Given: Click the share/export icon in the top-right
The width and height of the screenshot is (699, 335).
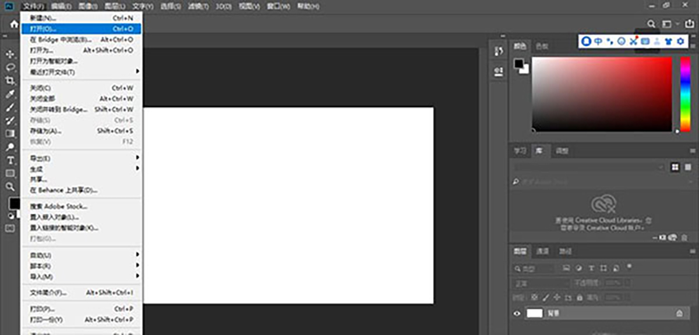Looking at the screenshot, I should point(691,24).
